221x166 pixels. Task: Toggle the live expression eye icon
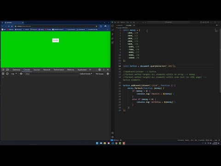(x=21, y=74)
